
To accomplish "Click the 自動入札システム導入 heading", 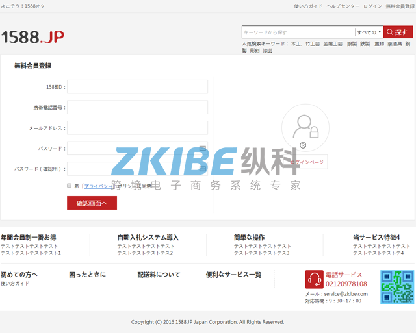I will pyautogui.click(x=148, y=237).
